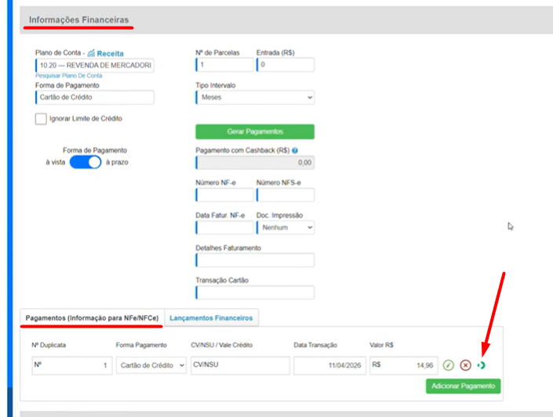
Task: Click the green edit payment pencil icon
Action: click(449, 365)
